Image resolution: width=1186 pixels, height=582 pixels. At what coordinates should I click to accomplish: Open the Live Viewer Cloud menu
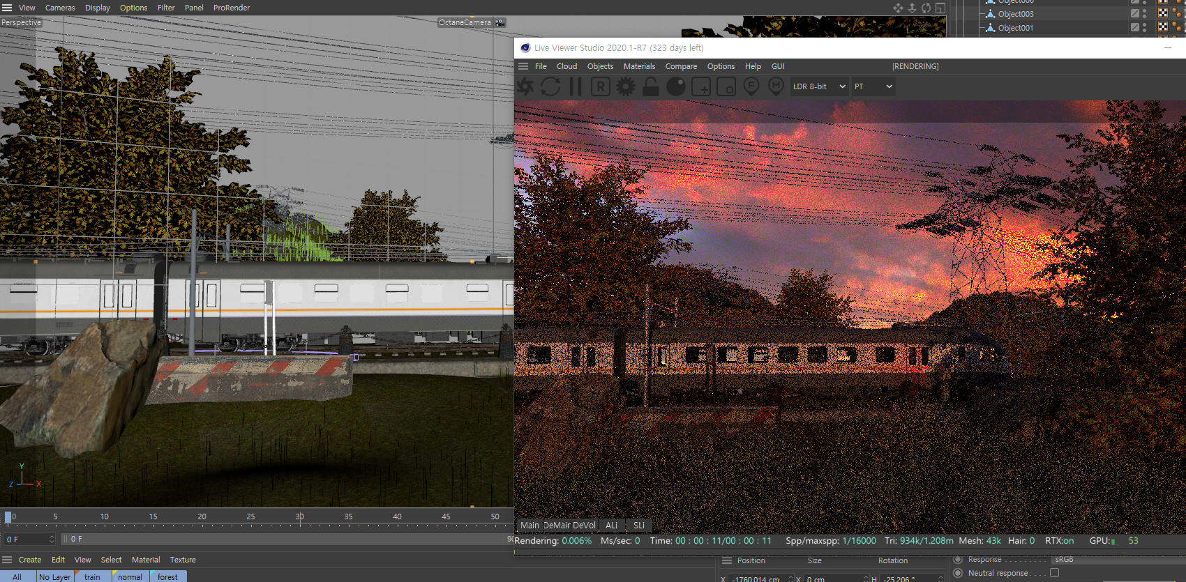coord(566,66)
